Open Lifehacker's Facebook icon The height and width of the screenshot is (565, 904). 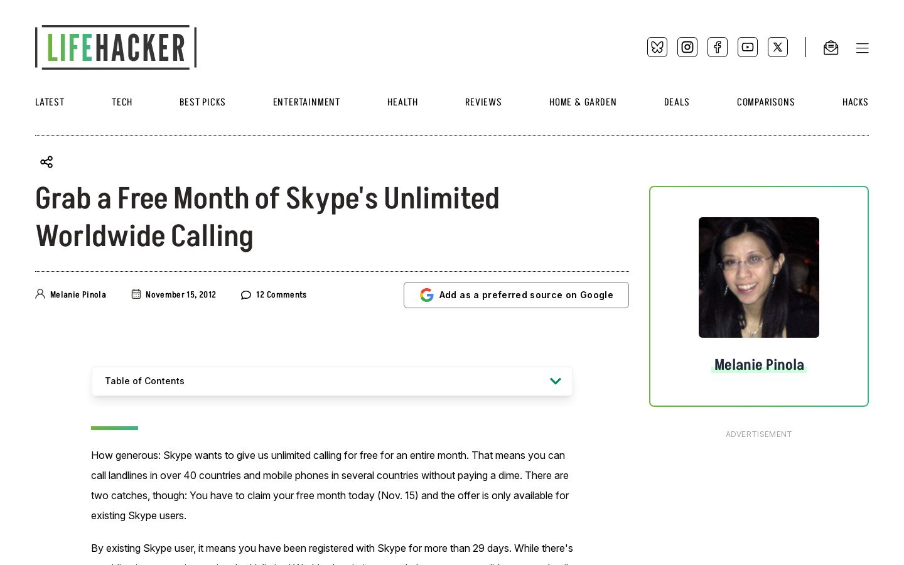click(x=718, y=47)
